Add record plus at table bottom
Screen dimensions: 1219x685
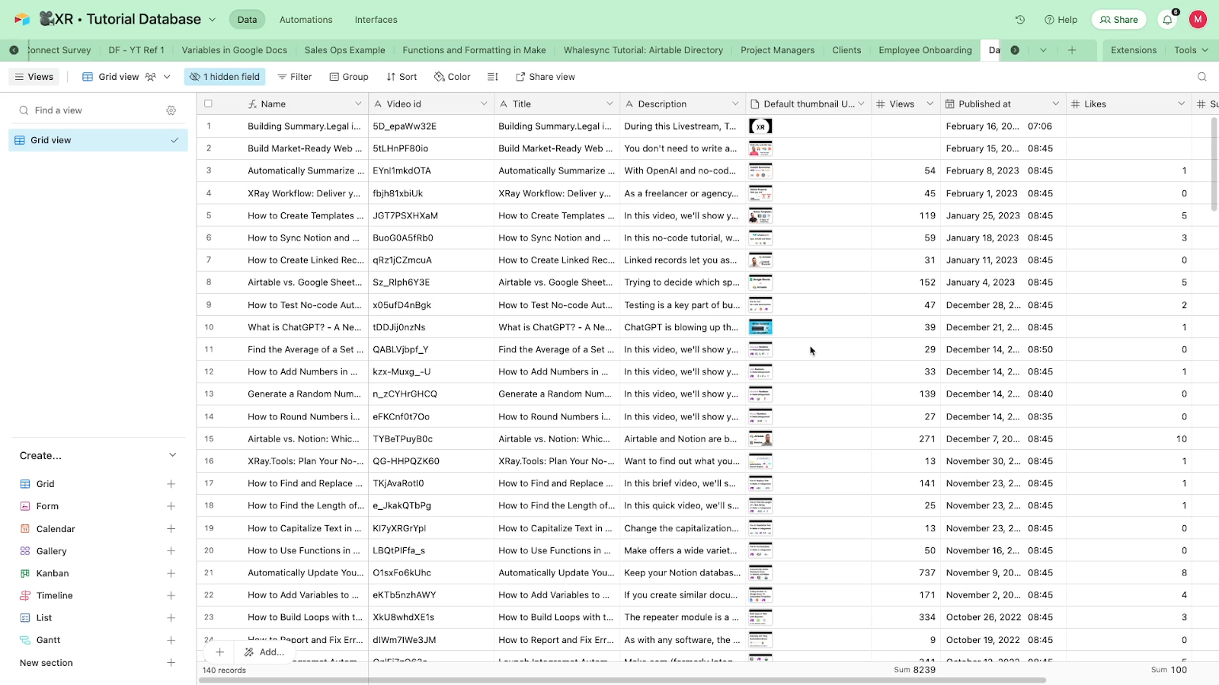pyautogui.click(x=219, y=652)
